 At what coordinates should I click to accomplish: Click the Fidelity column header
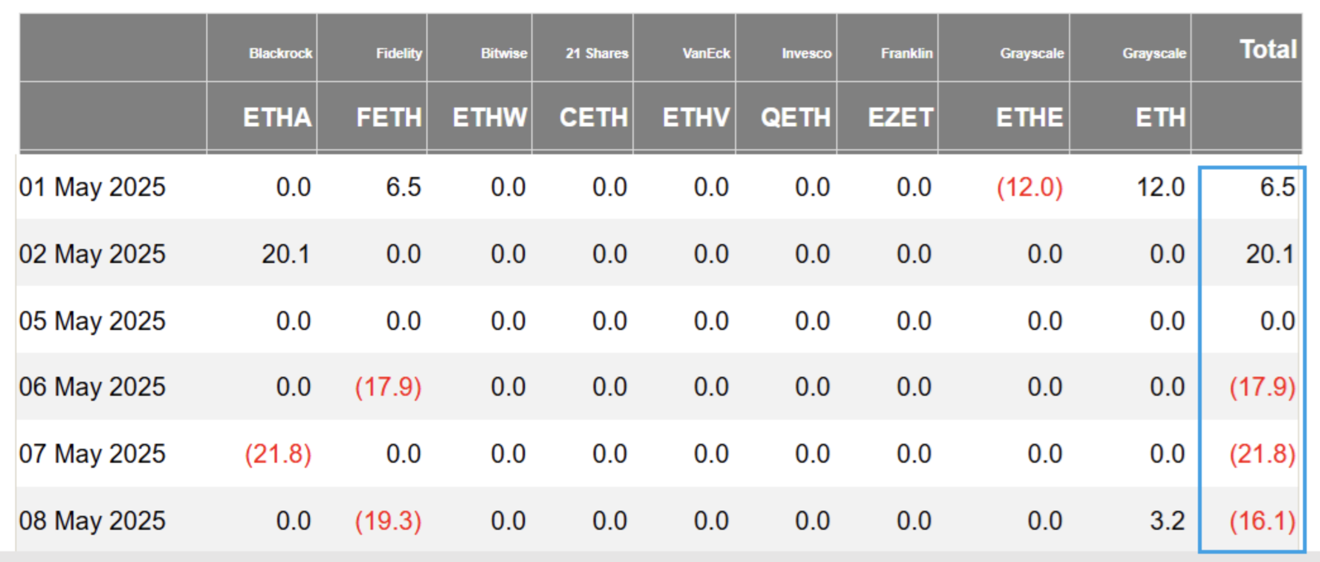tap(398, 54)
